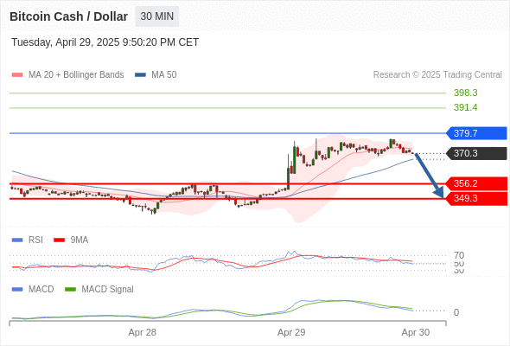Viewport: 510px width, 346px height.
Task: Click the Apr 29 date axis label
Action: pos(291,332)
